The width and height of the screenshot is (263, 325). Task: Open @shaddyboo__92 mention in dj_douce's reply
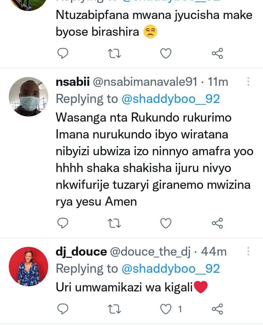coord(171,269)
